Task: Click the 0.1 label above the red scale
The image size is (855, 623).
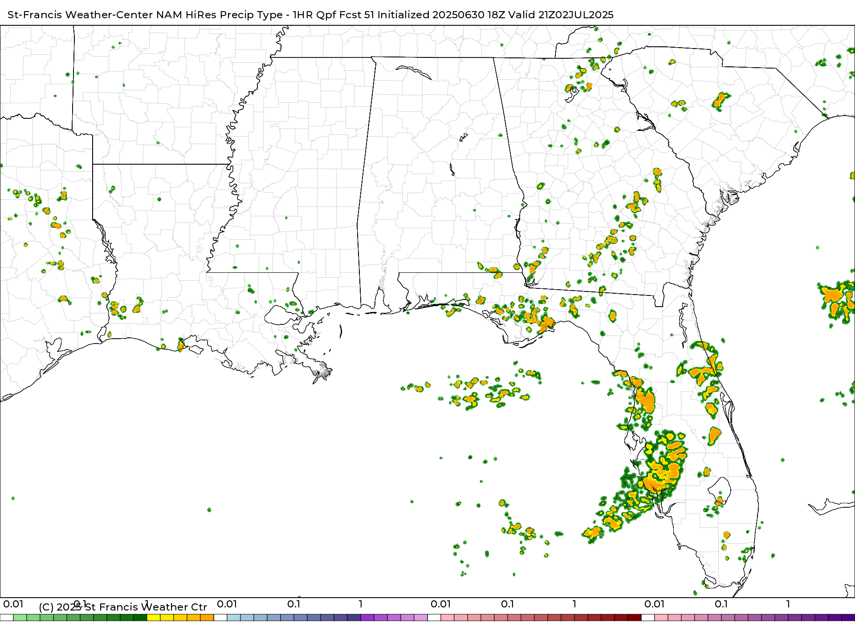Action: 508,604
